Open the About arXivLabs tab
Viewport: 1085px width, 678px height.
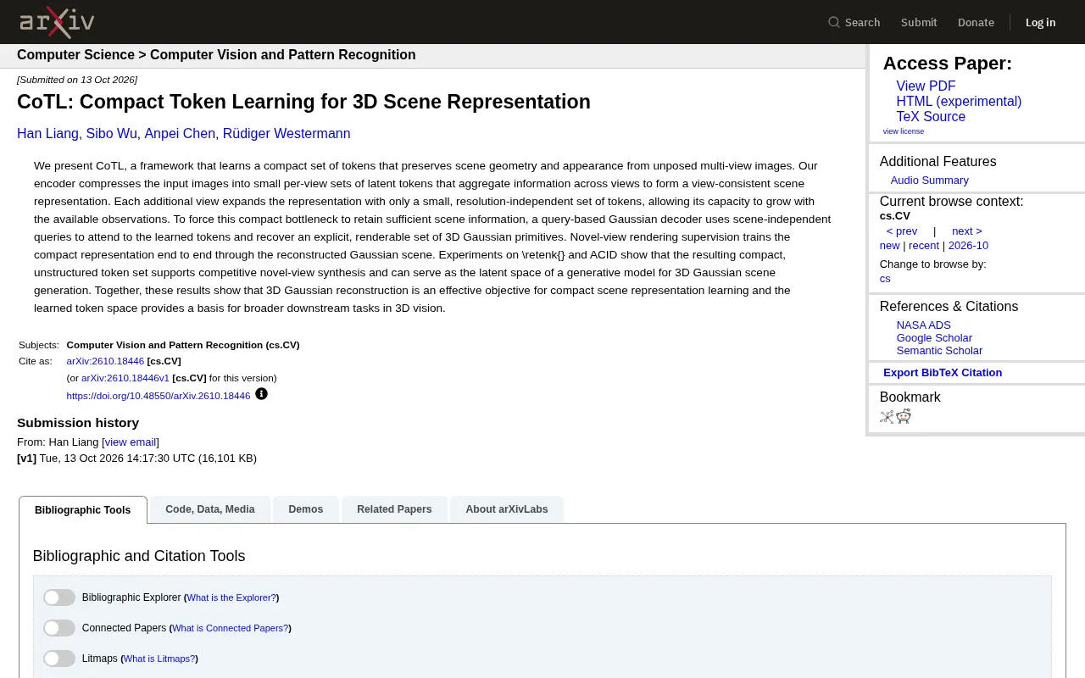click(x=507, y=509)
